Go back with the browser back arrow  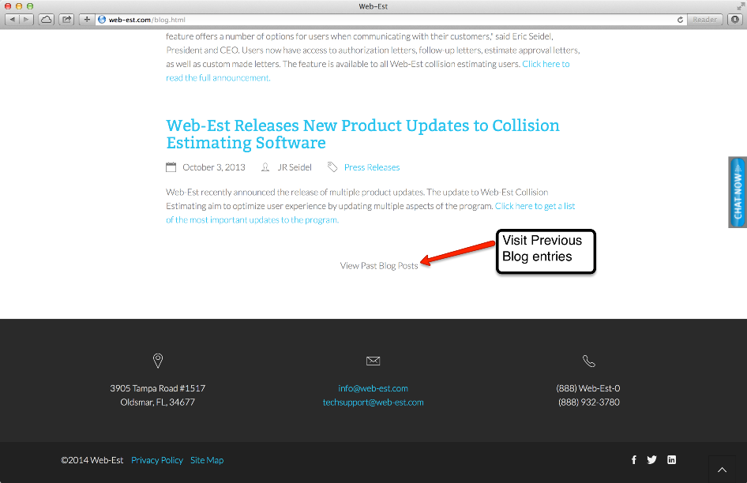(x=12, y=20)
